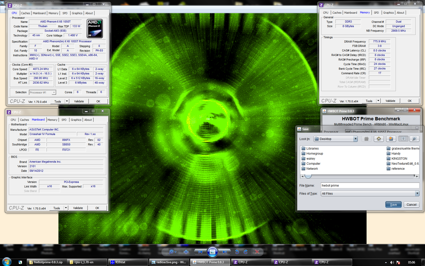425x266 pixels.
Task: Expand Files of Type dropdown
Action: click(417, 194)
